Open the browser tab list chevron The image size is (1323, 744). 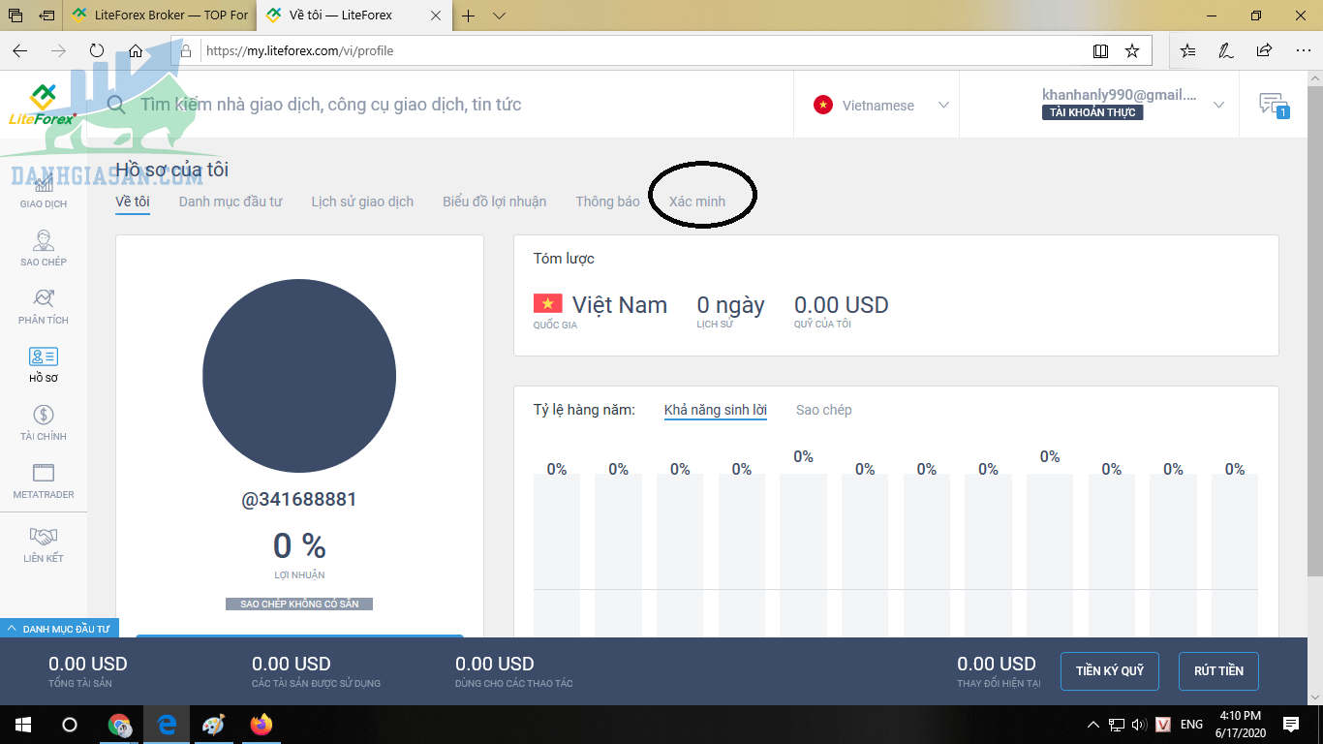click(x=499, y=15)
